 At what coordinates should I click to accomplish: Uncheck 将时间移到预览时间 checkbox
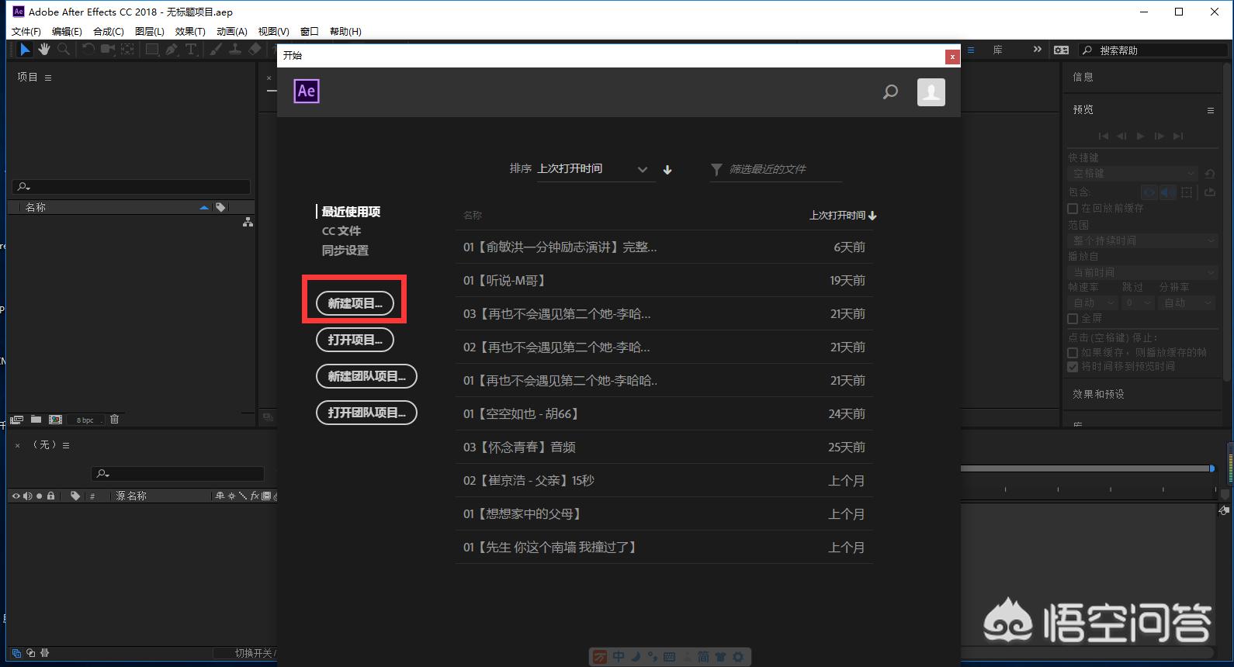[1073, 367]
